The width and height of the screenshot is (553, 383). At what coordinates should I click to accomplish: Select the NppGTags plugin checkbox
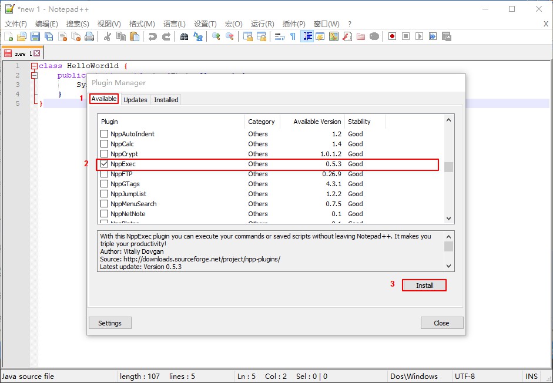[104, 184]
